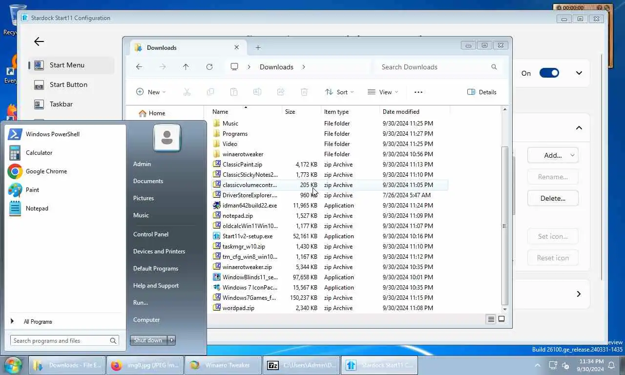The image size is (625, 375).
Task: Open notification bell in system tray
Action: pos(611,365)
